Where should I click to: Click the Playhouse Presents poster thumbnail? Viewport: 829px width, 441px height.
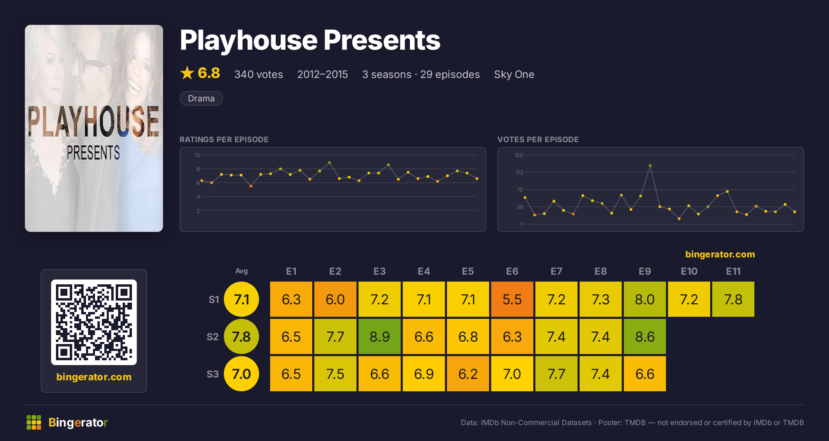pyautogui.click(x=94, y=128)
